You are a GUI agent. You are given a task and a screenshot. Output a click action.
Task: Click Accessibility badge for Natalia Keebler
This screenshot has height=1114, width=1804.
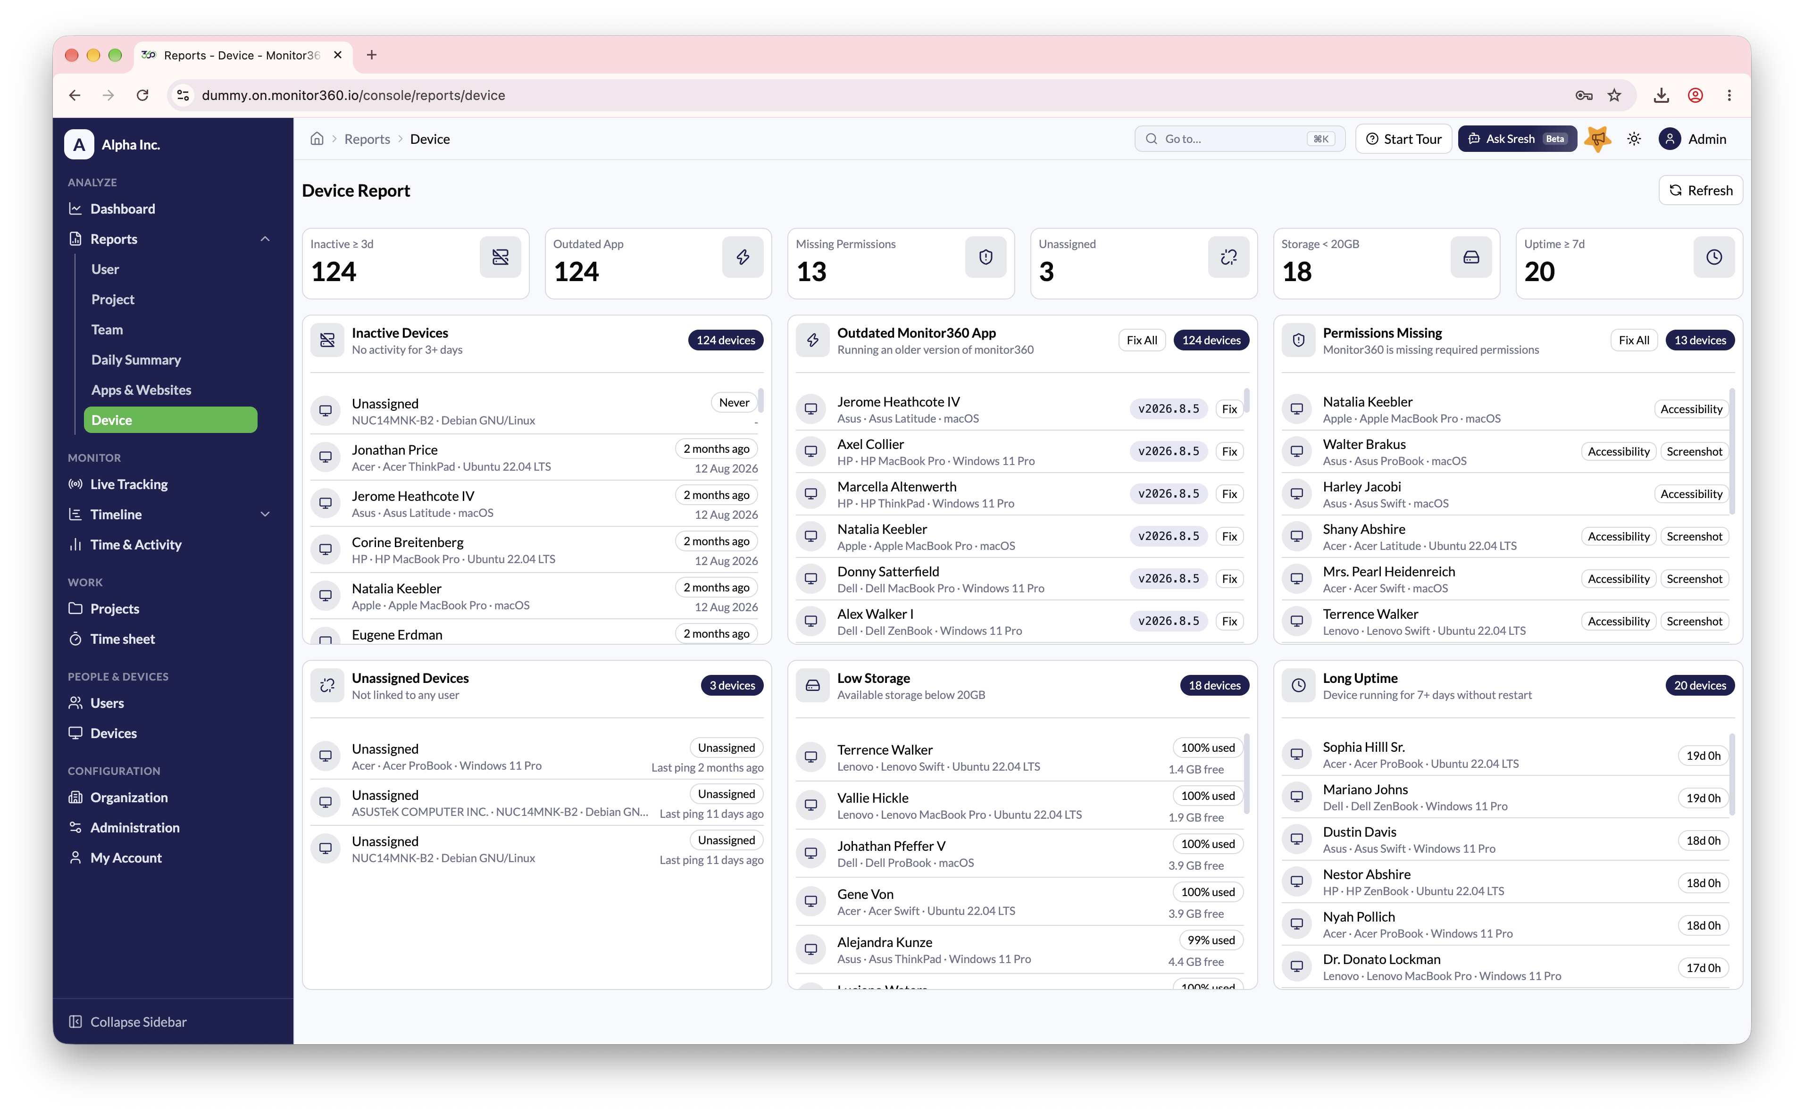click(1690, 409)
